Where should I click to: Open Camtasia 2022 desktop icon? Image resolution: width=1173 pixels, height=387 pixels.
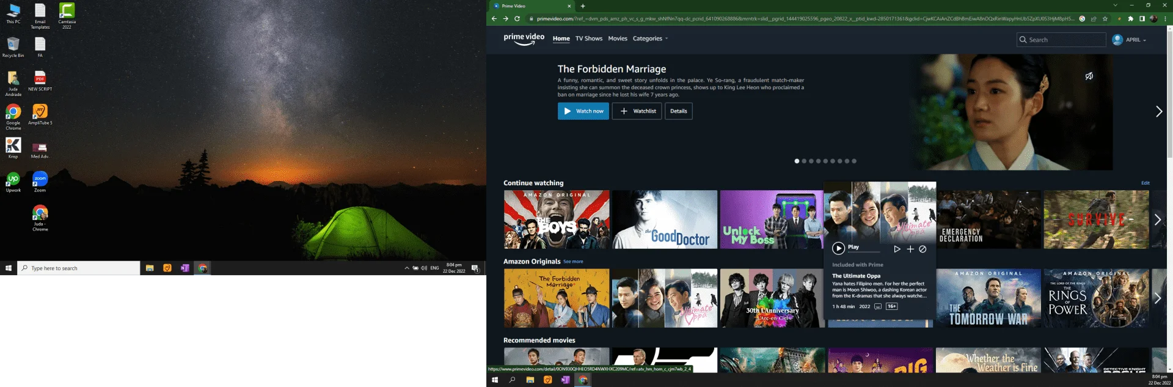pos(67,16)
